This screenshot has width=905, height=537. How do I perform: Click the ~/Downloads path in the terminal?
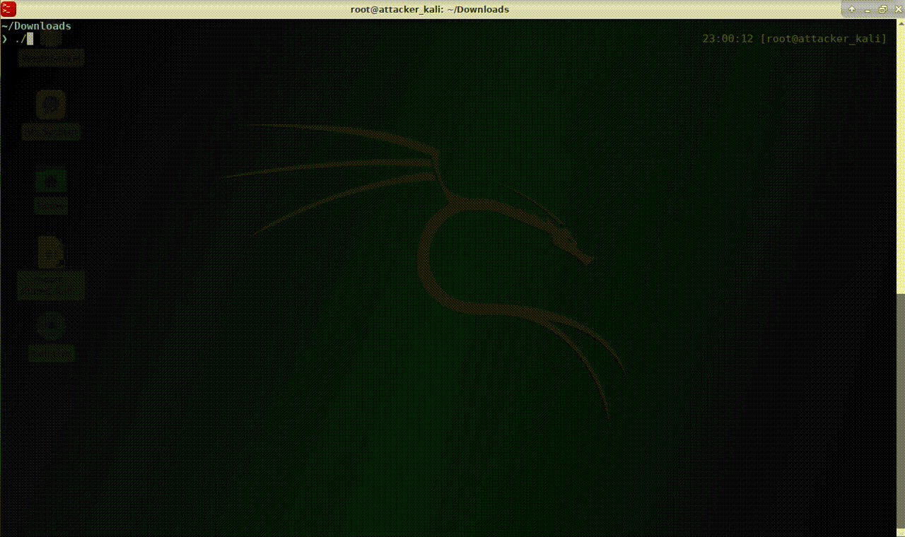click(36, 26)
